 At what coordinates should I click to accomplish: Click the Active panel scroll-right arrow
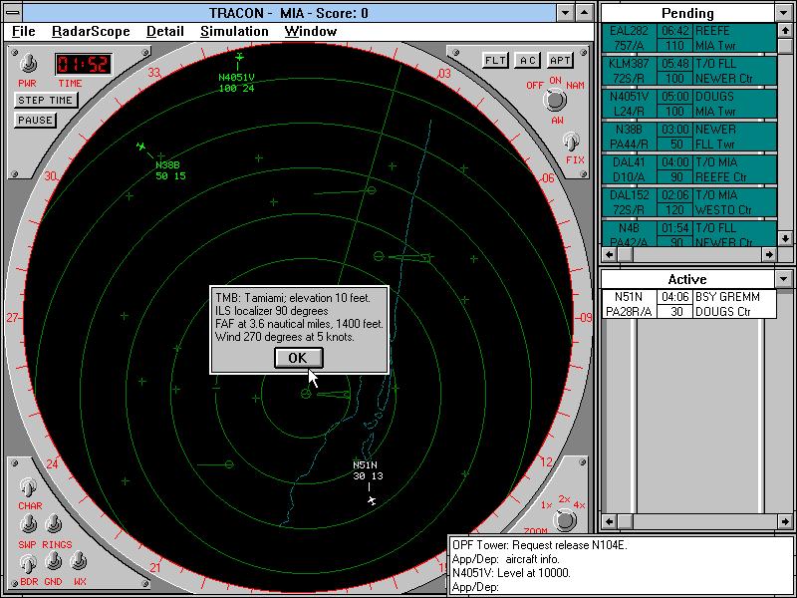click(785, 521)
